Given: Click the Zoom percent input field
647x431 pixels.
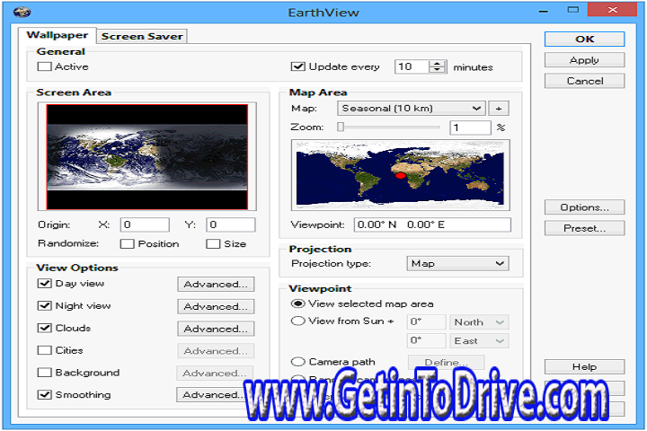Looking at the screenshot, I should click(x=470, y=128).
